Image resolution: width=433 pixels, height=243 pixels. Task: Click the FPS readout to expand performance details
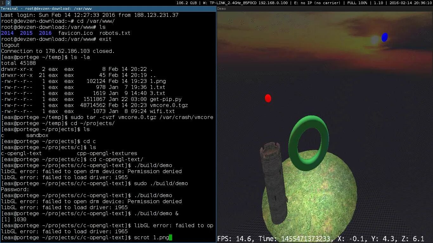tap(235, 239)
